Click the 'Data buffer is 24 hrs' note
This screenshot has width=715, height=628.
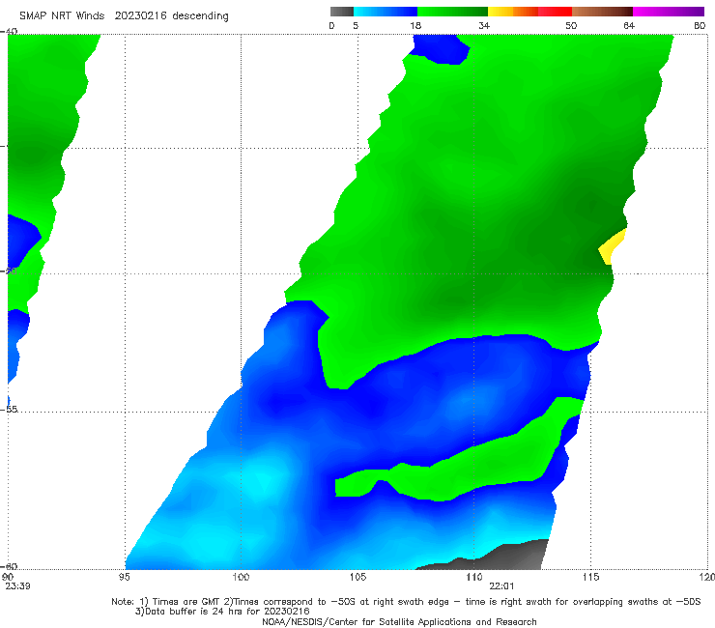[x=222, y=612]
